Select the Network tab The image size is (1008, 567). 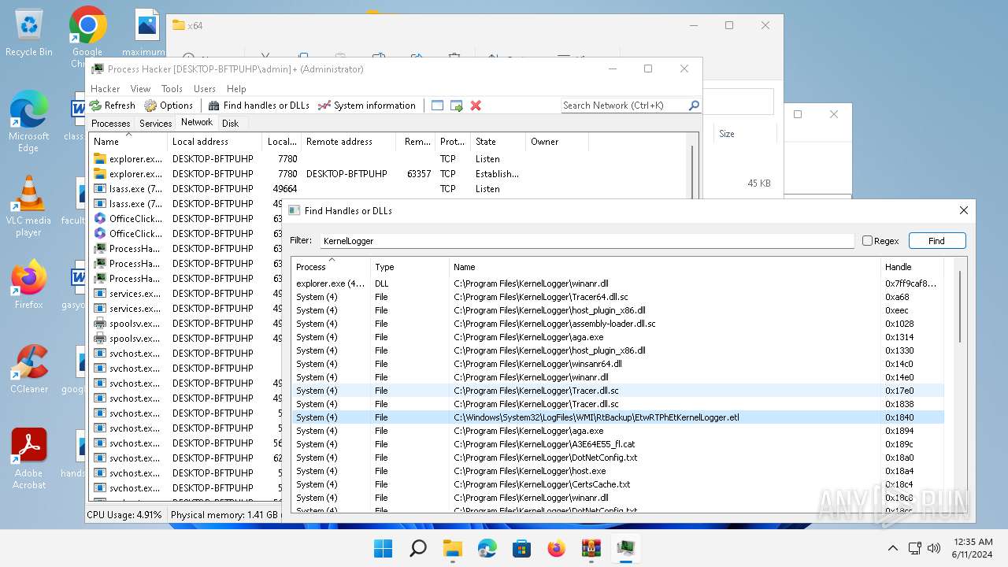197,122
